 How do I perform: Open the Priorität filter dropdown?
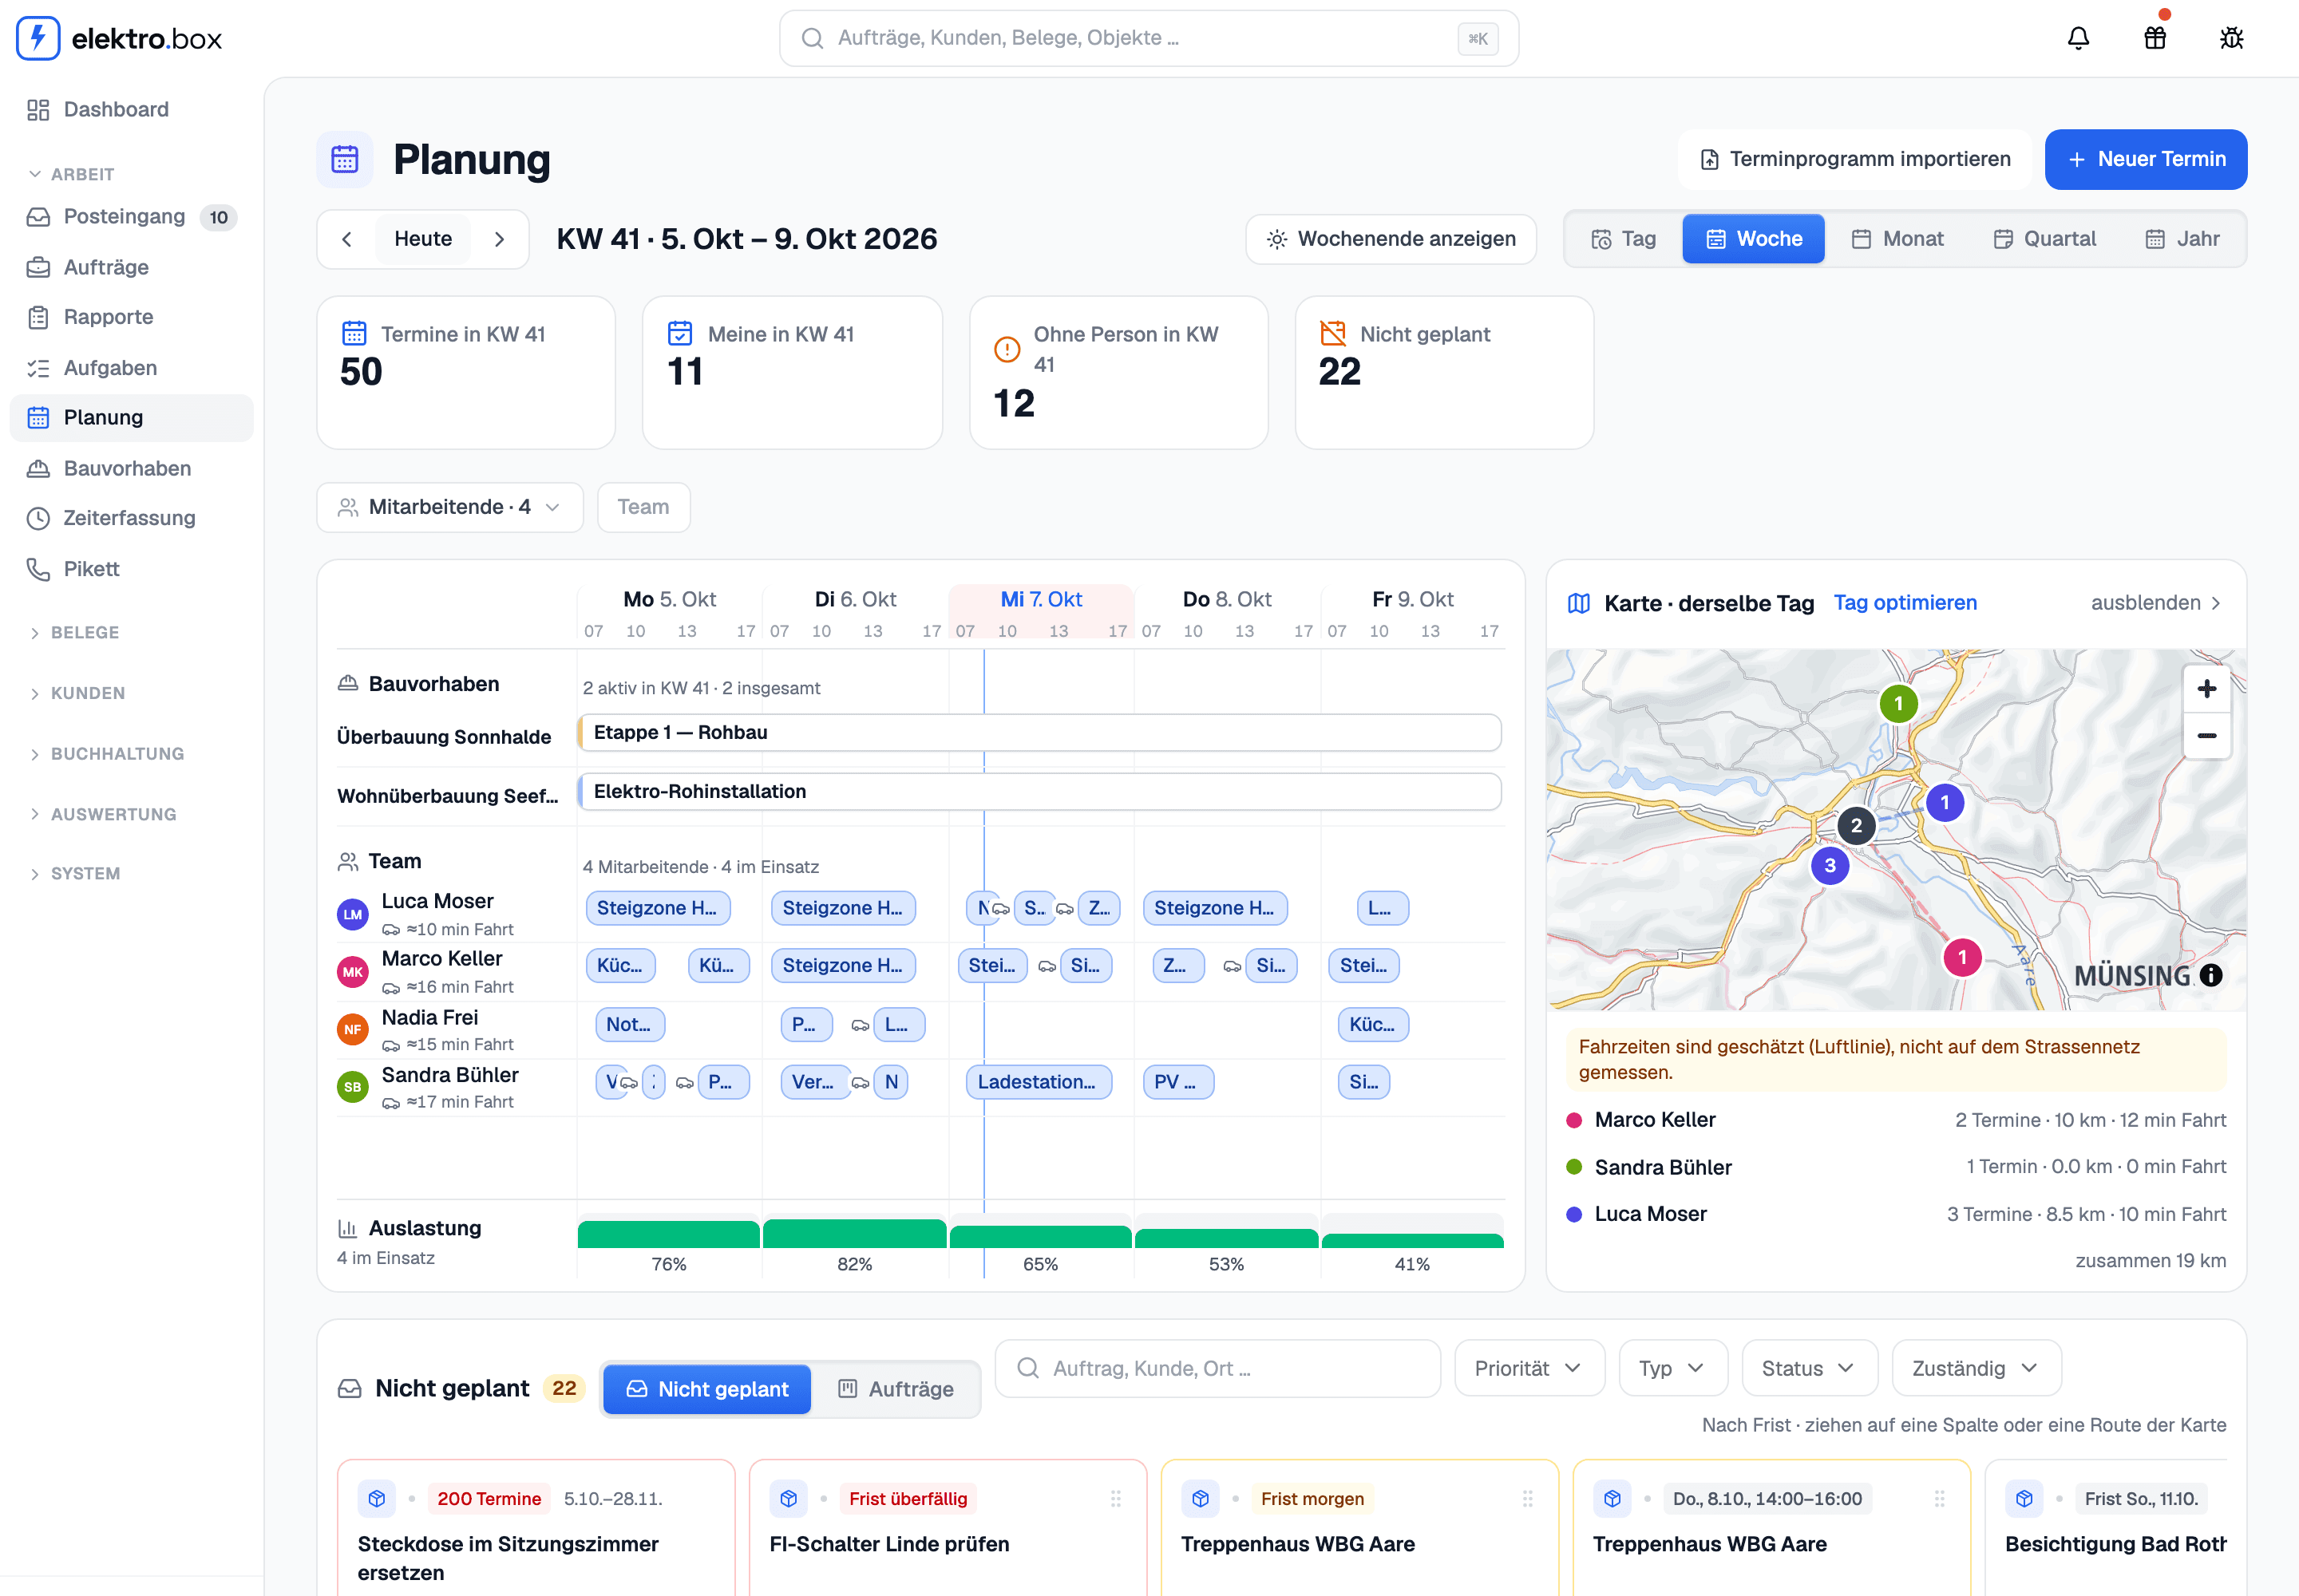pos(1529,1369)
